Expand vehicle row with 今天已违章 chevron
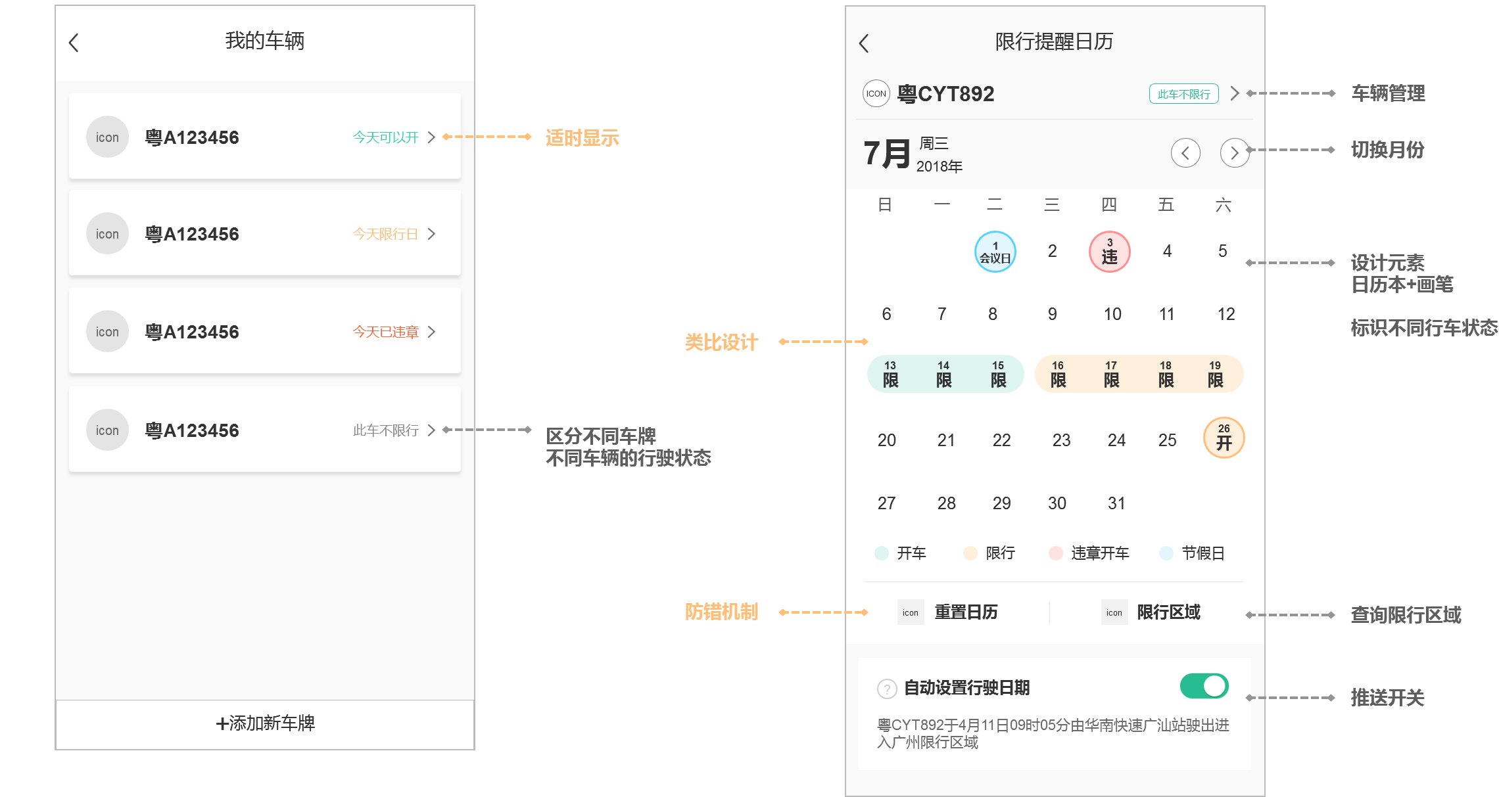Viewport: 1499px width, 797px height. pos(431,332)
